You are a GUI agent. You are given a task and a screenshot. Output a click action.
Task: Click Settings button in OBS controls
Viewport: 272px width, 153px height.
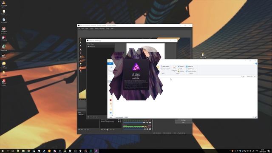[183, 120]
